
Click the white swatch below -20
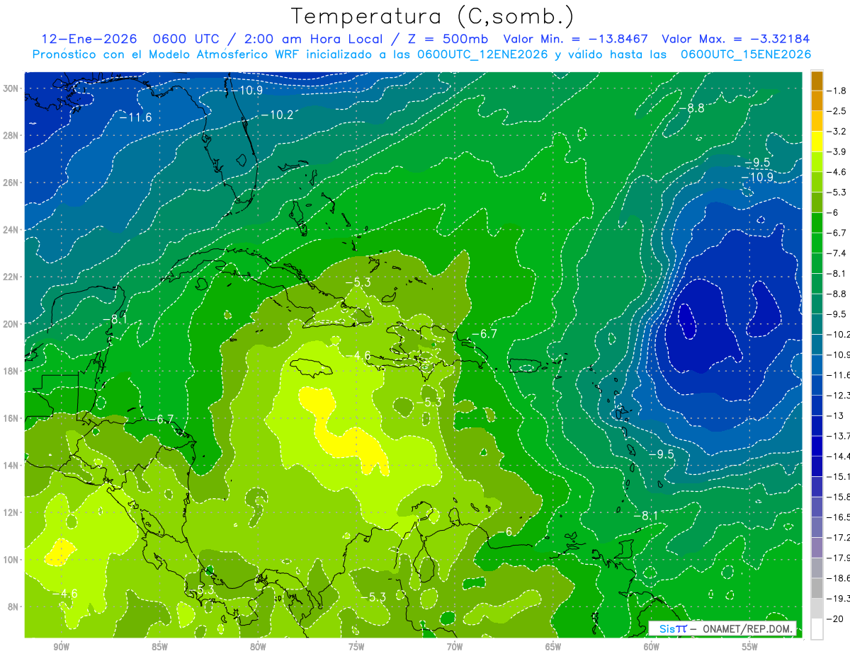tap(817, 629)
